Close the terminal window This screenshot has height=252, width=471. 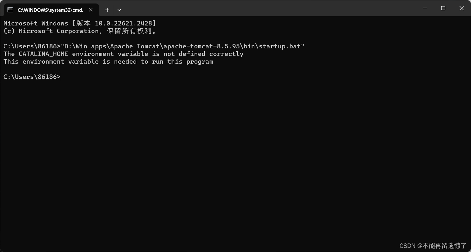click(x=461, y=8)
